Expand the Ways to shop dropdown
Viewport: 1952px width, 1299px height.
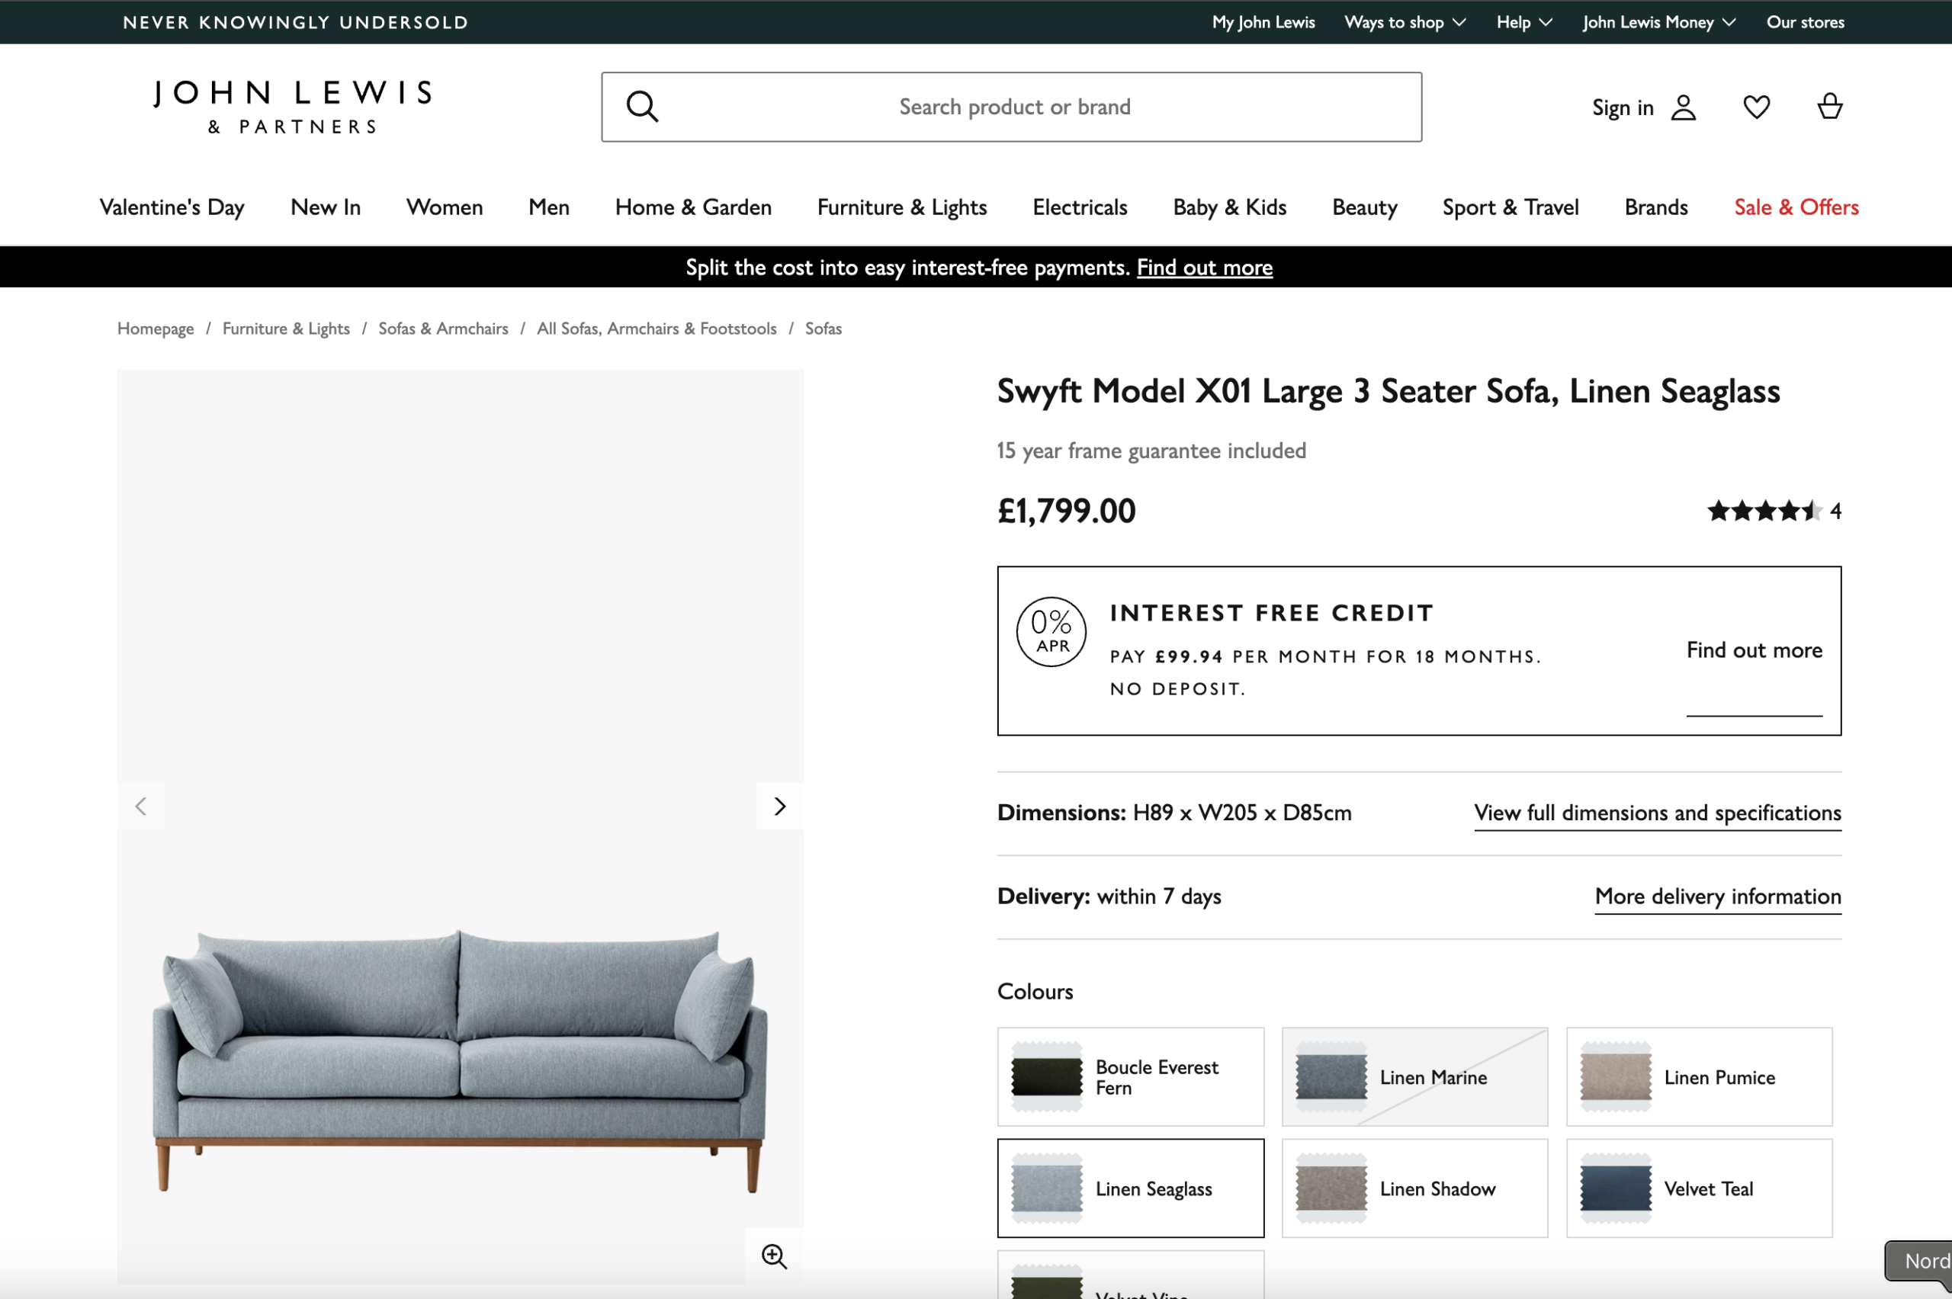[x=1405, y=22]
